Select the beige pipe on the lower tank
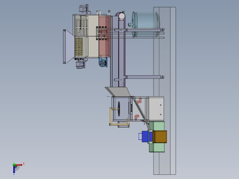Screen dimensions: 239x179 [111, 117]
